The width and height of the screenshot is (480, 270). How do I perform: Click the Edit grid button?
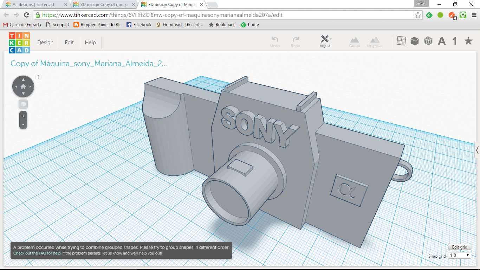coord(460,247)
